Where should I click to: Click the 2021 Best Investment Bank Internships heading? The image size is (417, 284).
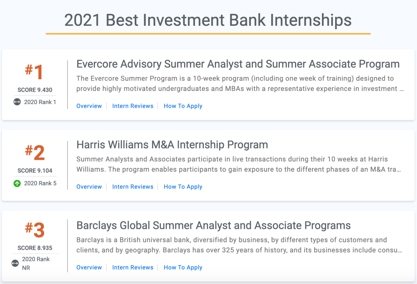pyautogui.click(x=208, y=20)
